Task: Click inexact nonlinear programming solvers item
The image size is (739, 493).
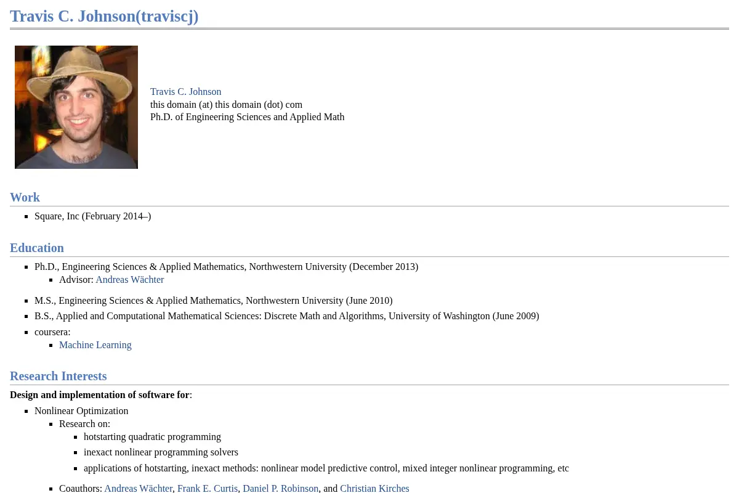Action: click(161, 452)
